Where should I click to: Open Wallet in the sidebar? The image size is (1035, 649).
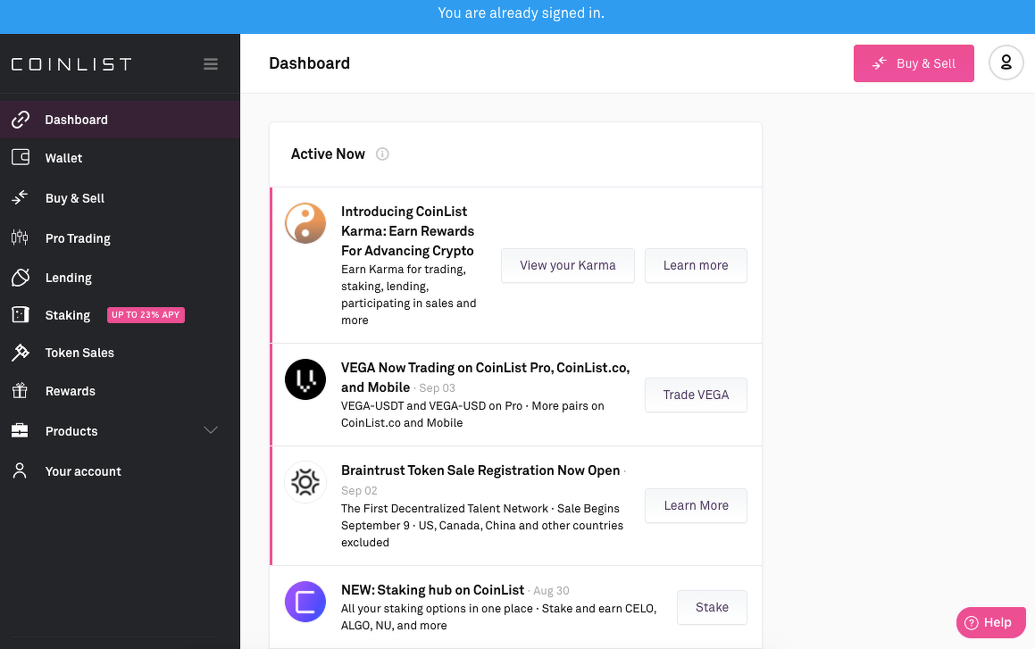(120, 158)
